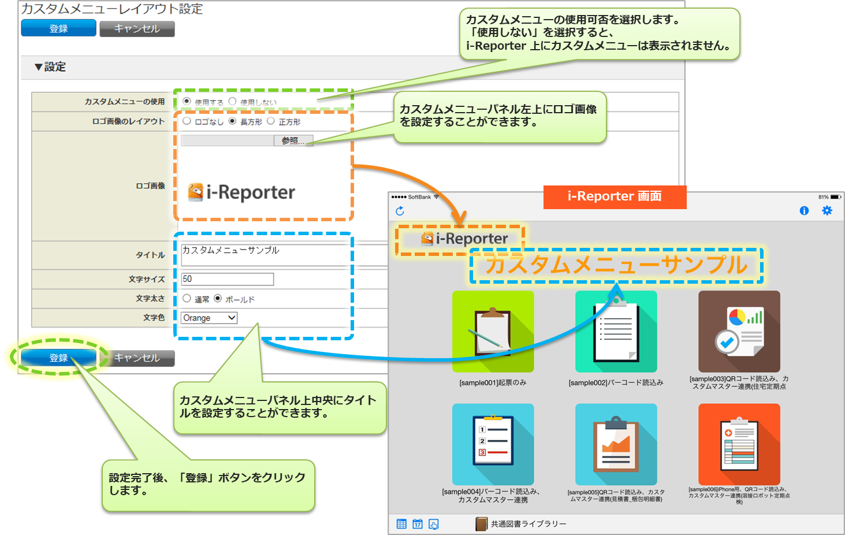Select ロゴなし logo layout option
Viewport: 845px width, 535px height.
pos(187,121)
